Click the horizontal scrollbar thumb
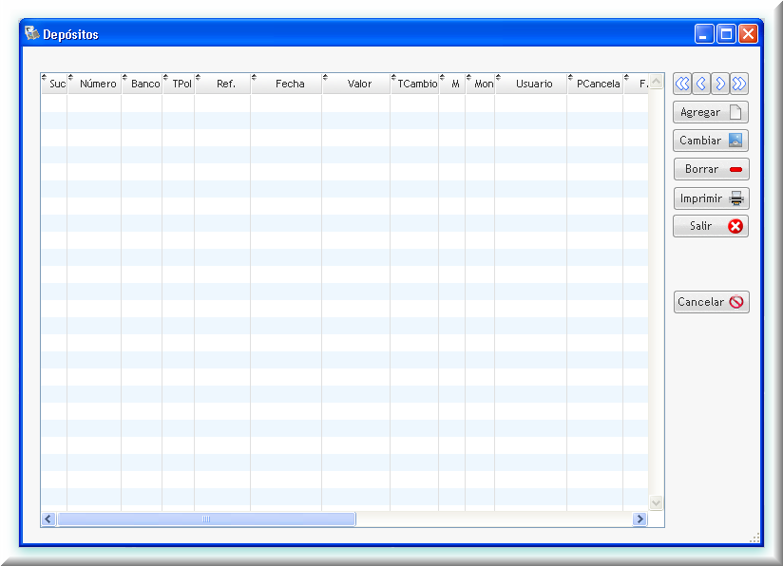The width and height of the screenshot is (783, 566). pos(206,519)
